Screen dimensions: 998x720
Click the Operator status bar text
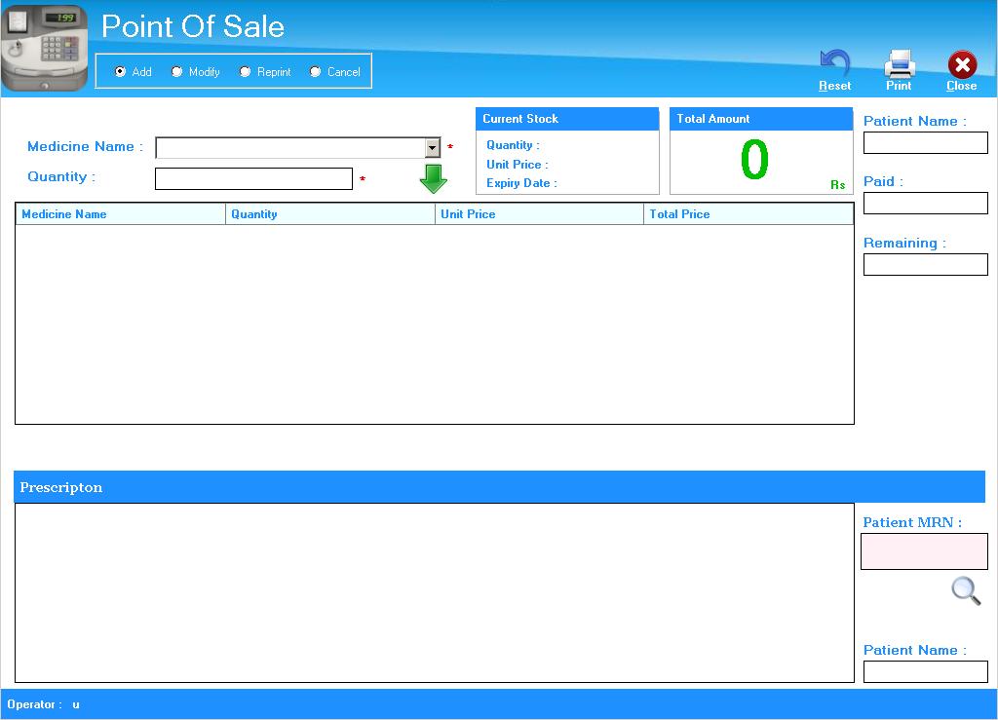(43, 704)
